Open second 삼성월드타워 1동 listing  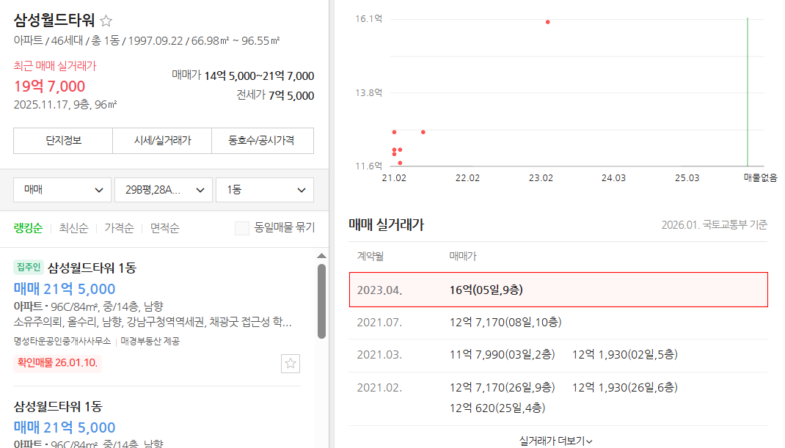point(57,406)
